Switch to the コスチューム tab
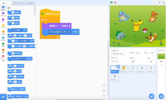 coord(19,3)
